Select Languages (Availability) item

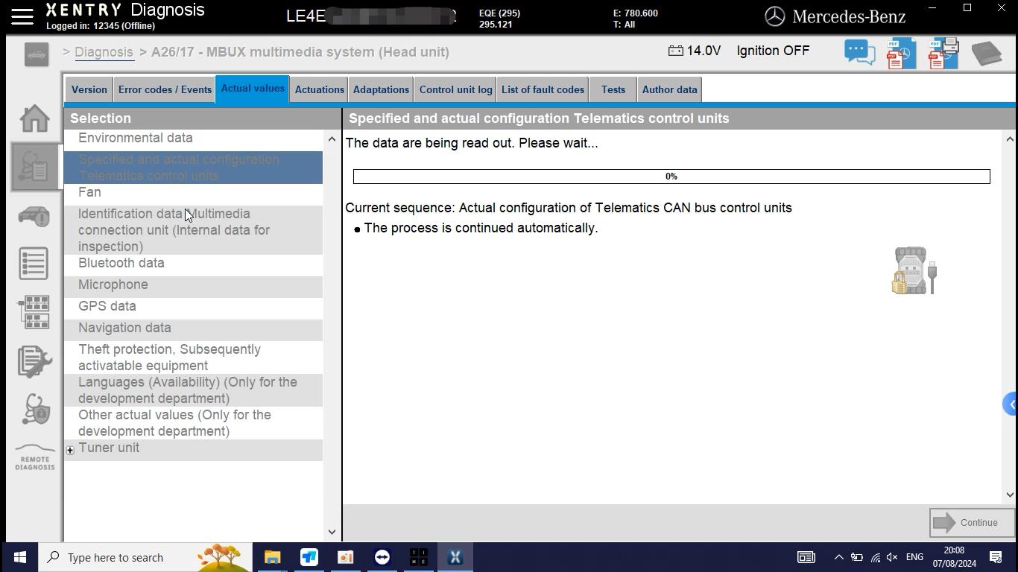pos(194,390)
